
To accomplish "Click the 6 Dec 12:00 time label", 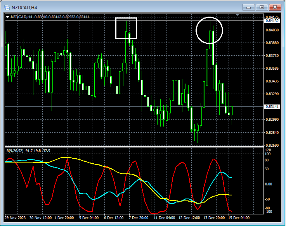I will coord(114,218).
